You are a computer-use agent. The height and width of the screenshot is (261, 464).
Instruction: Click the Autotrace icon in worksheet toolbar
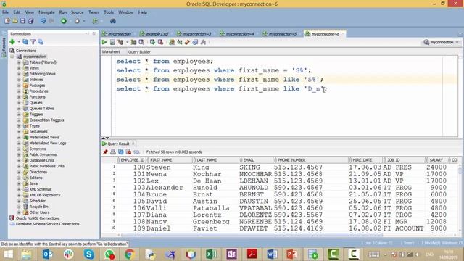point(133,42)
